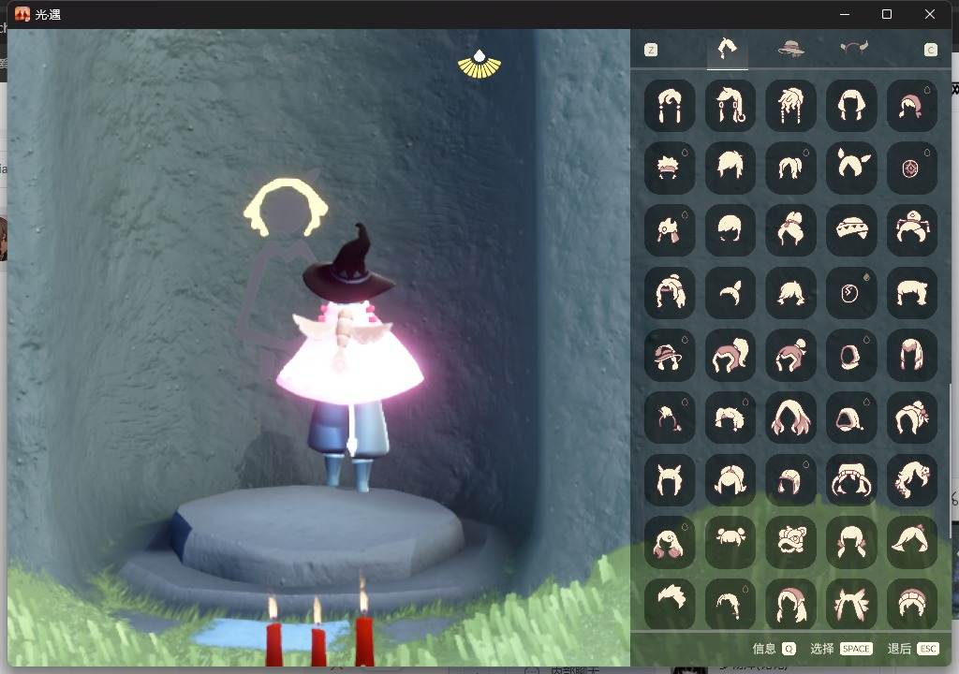The image size is (959, 674).
Task: Maximize the 光遇 game window
Action: coord(886,14)
